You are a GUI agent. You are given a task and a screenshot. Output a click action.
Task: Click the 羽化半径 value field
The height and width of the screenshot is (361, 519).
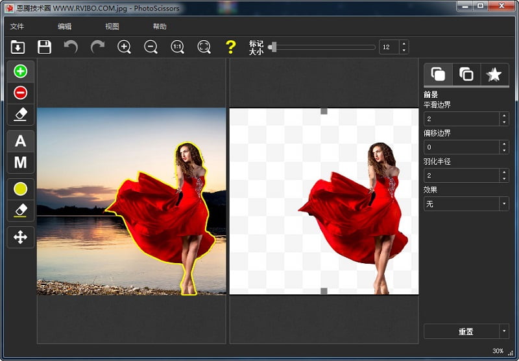point(462,175)
